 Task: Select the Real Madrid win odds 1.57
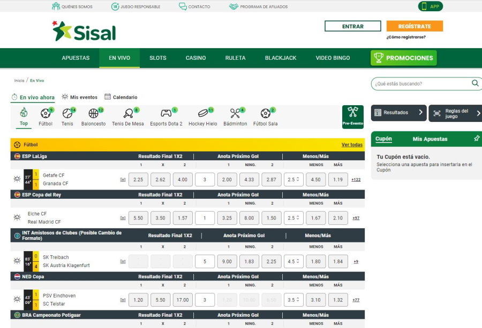(x=183, y=218)
